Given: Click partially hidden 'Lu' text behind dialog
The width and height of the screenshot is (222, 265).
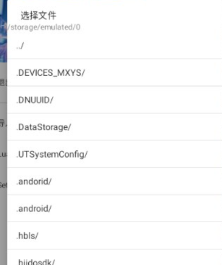Looking at the screenshot, I should 3,154.
